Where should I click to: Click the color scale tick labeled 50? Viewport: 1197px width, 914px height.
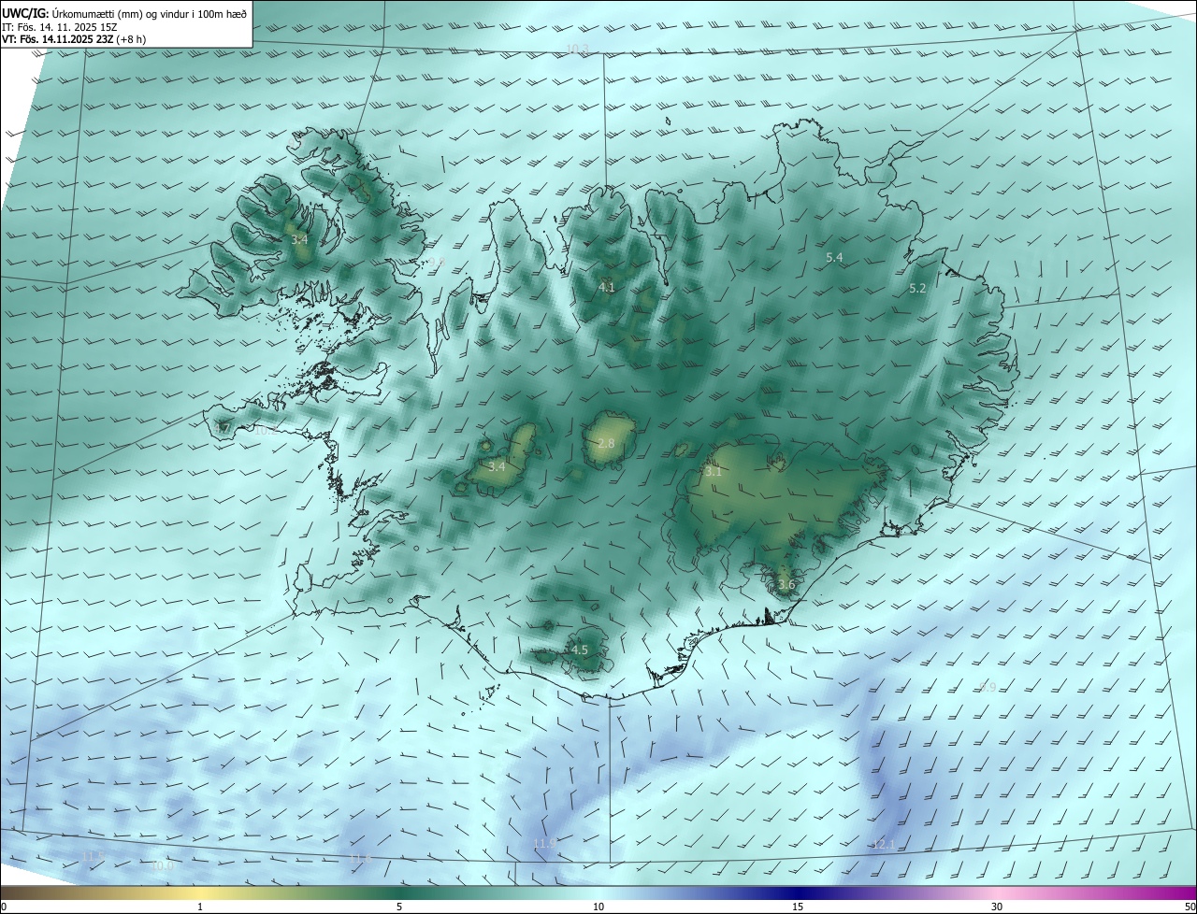pyautogui.click(x=1190, y=907)
